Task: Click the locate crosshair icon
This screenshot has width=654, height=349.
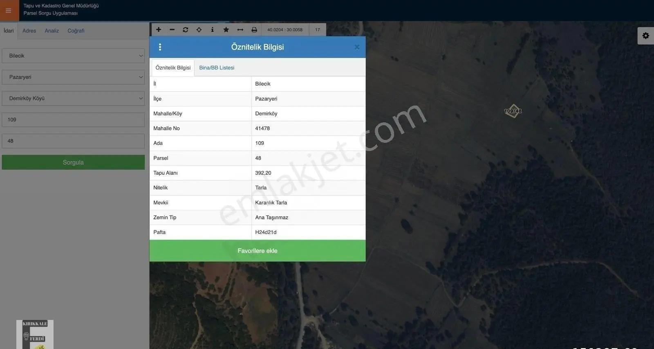Action: coord(199,29)
